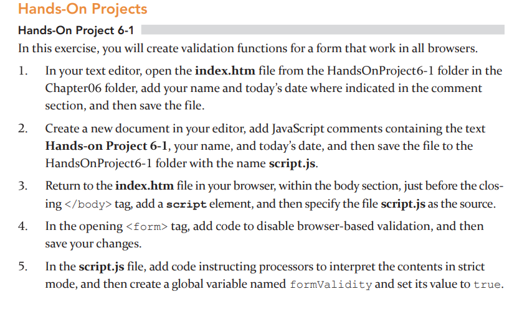Select the Hands-On Project 6-1 subheading

[76, 30]
